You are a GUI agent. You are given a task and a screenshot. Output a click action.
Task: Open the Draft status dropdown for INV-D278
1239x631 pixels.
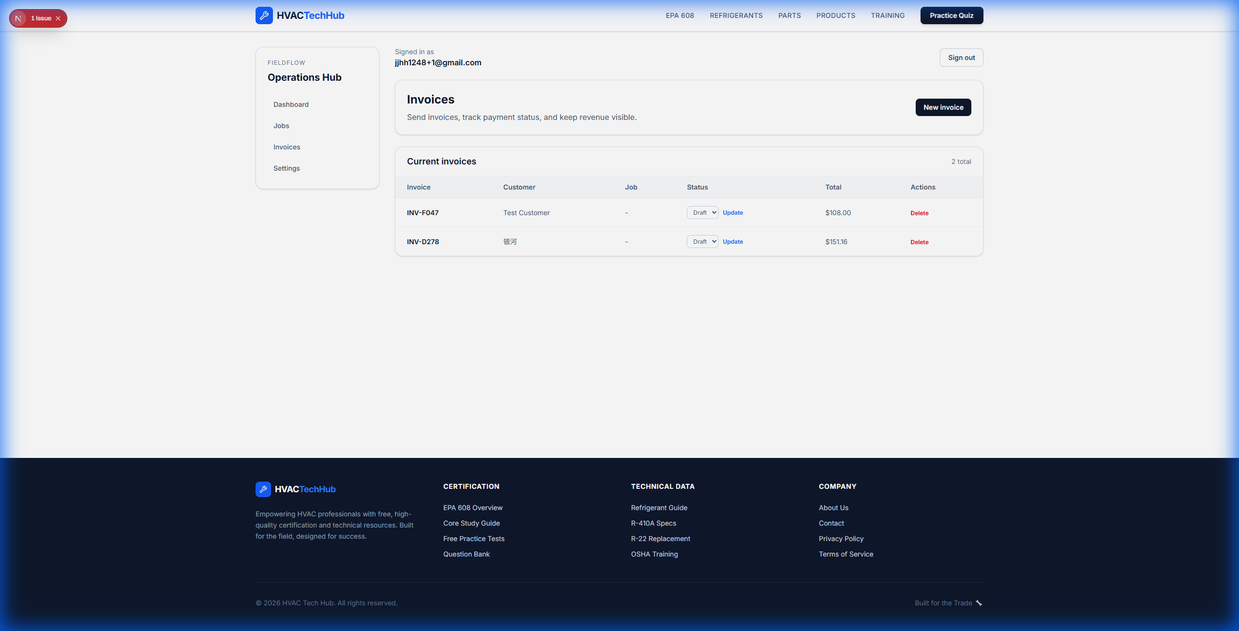[x=702, y=241]
